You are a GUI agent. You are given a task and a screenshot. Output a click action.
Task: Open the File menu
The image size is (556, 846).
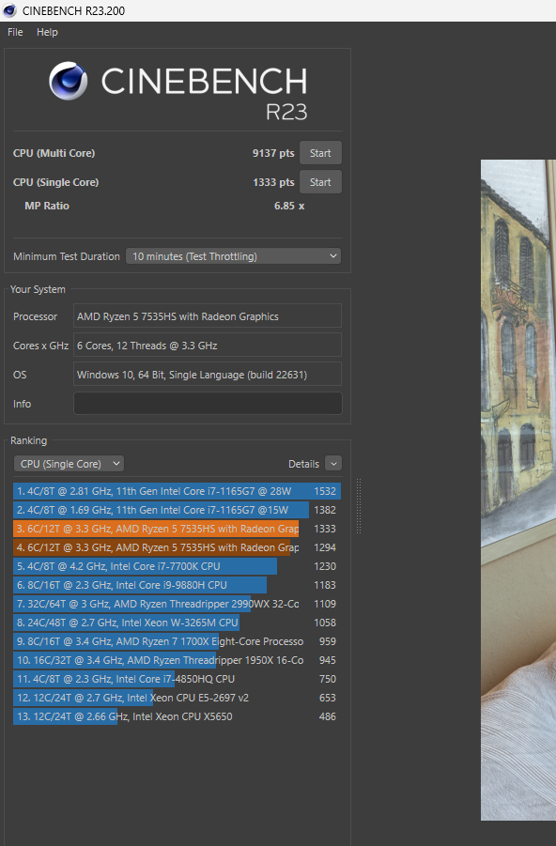[x=15, y=32]
